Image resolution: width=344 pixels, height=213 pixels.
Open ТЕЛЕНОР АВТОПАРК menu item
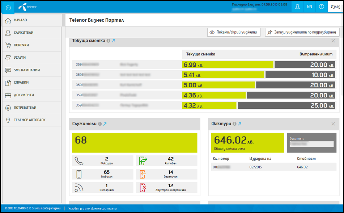pos(31,120)
